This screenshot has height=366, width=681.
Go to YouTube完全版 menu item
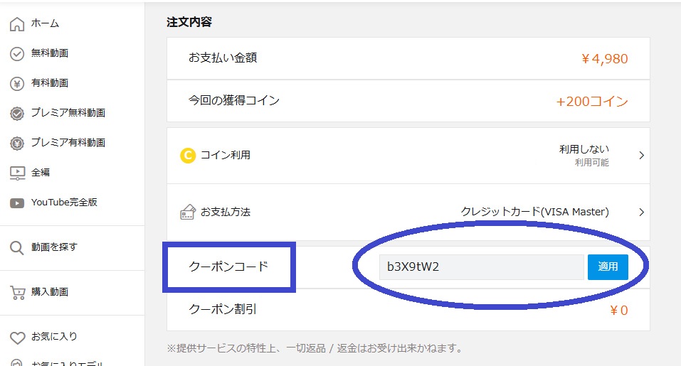(64, 203)
